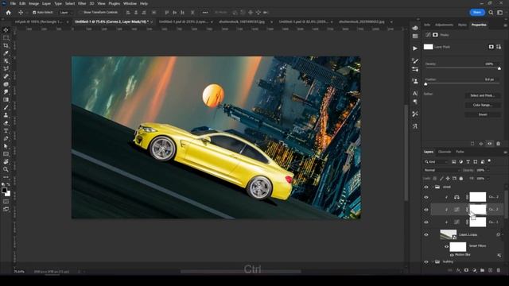The height and width of the screenshot is (286, 509).
Task: Toggle Smart Filters visibility
Action: click(446, 246)
